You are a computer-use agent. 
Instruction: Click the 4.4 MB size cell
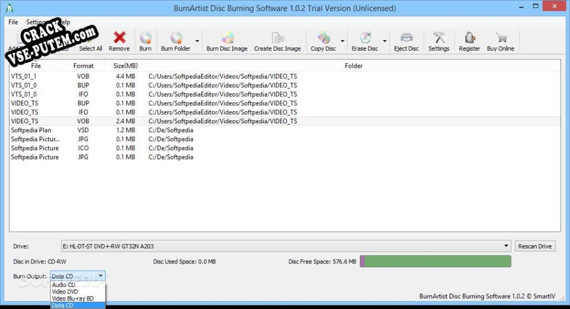(x=126, y=76)
